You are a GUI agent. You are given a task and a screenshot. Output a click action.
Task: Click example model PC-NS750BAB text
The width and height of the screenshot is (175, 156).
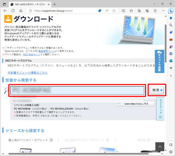(22, 109)
